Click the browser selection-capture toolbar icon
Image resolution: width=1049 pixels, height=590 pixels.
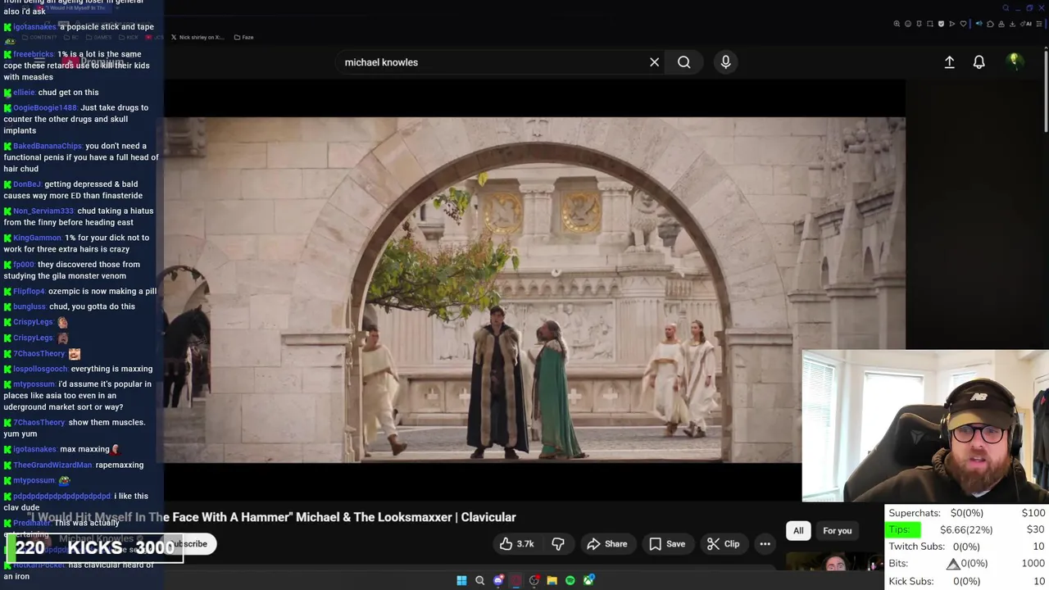(x=930, y=24)
